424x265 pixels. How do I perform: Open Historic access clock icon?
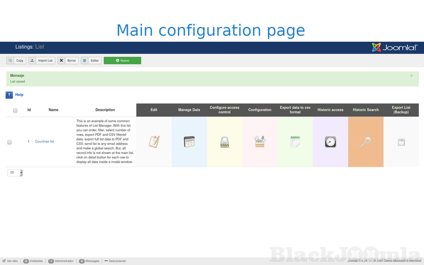[330, 142]
